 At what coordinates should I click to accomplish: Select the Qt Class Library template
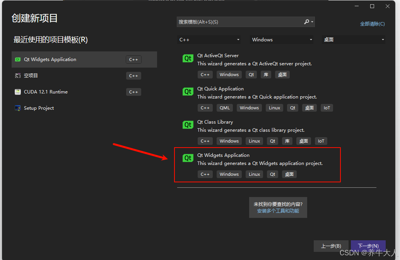[x=277, y=132]
